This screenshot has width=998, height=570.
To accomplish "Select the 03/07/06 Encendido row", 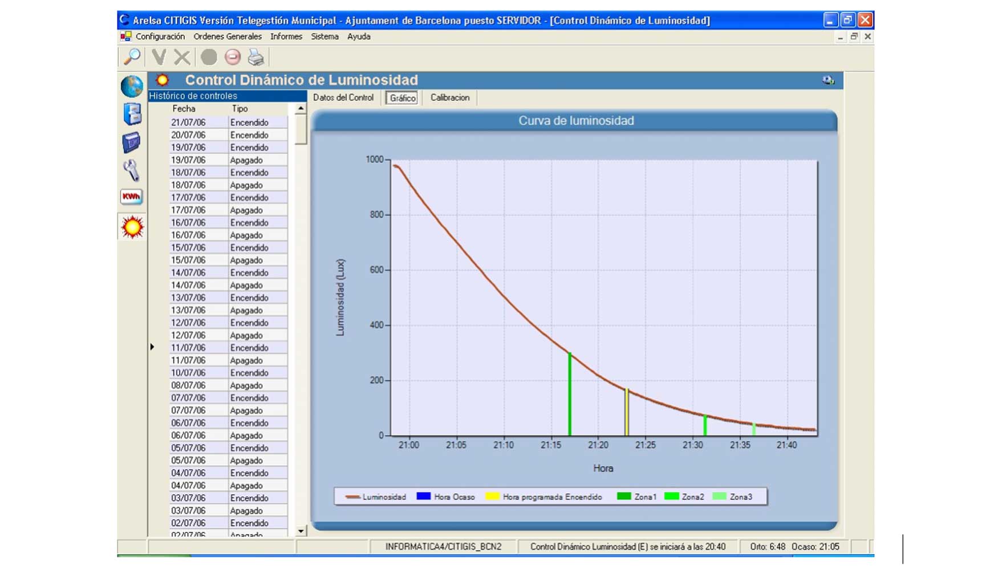I will 229,499.
